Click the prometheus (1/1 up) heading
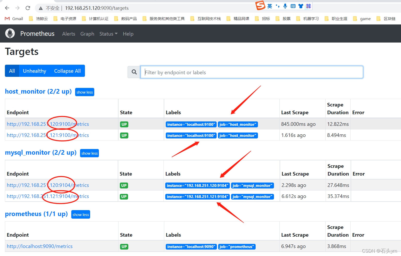Viewport: 401px width, 256px height. tap(36, 214)
